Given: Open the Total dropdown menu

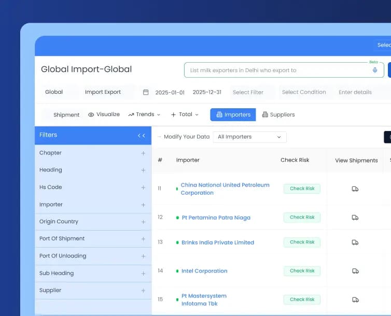Looking at the screenshot, I should [x=185, y=114].
